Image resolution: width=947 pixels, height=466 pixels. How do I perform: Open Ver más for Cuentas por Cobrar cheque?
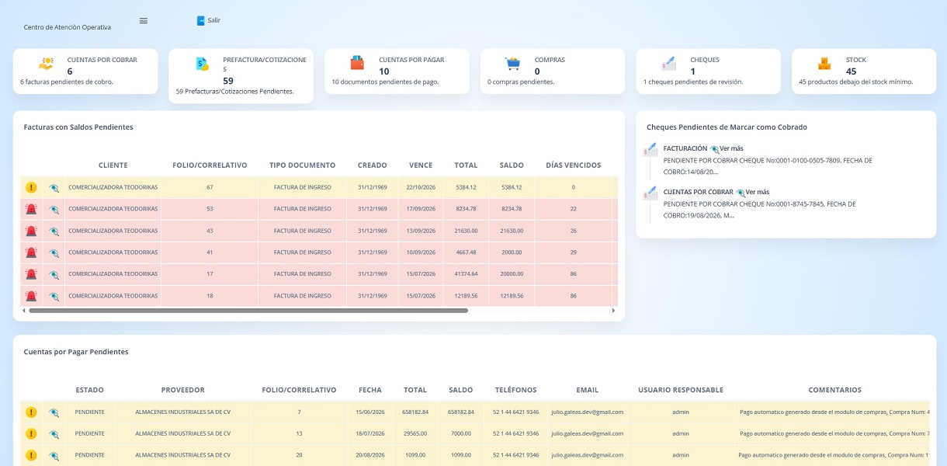758,192
